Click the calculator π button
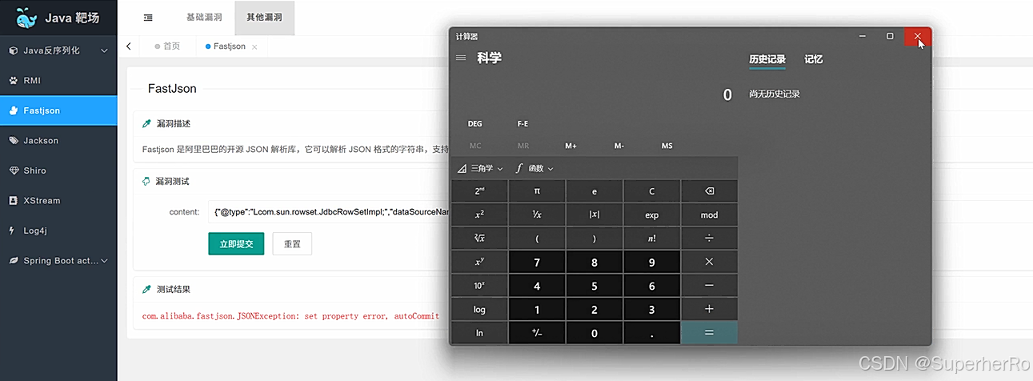Viewport: 1033px width, 381px height. pyautogui.click(x=537, y=191)
